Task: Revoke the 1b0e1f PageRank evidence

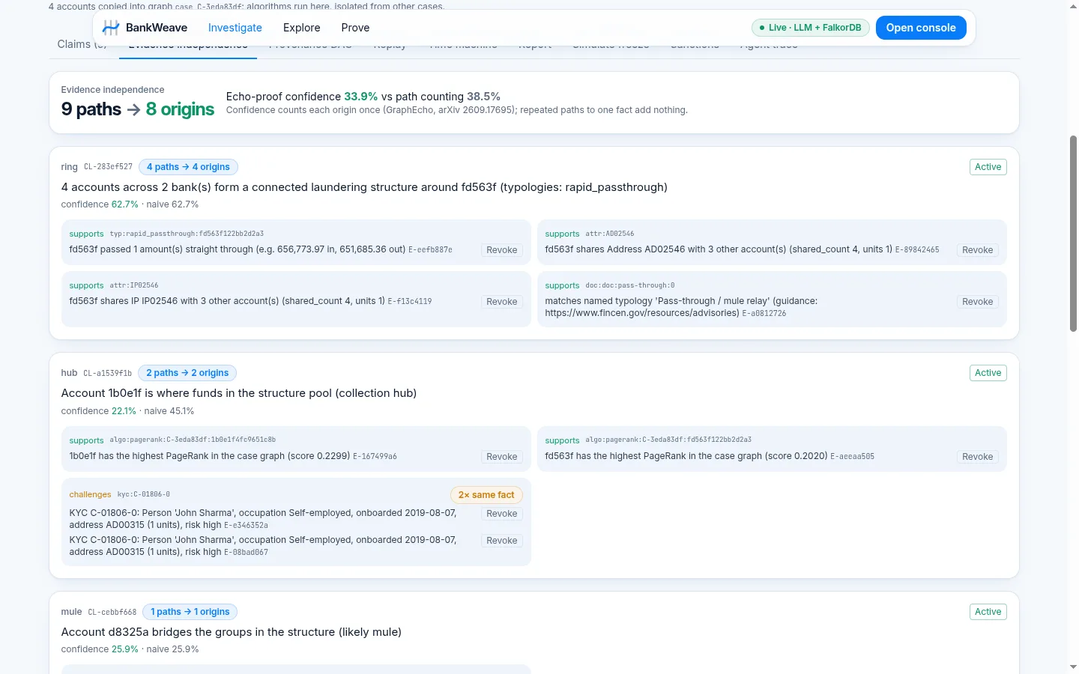Action: click(502, 457)
